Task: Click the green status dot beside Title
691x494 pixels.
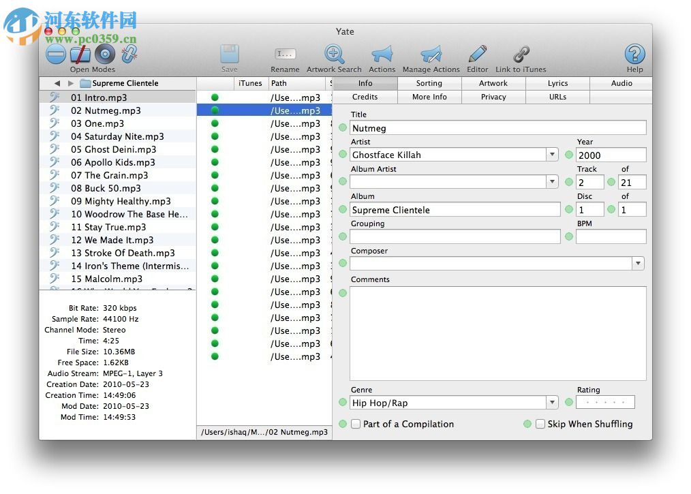Action: [341, 128]
